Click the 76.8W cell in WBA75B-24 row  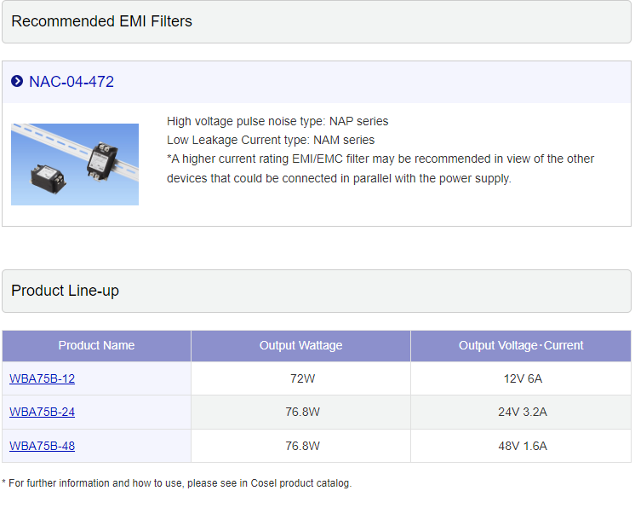(301, 412)
